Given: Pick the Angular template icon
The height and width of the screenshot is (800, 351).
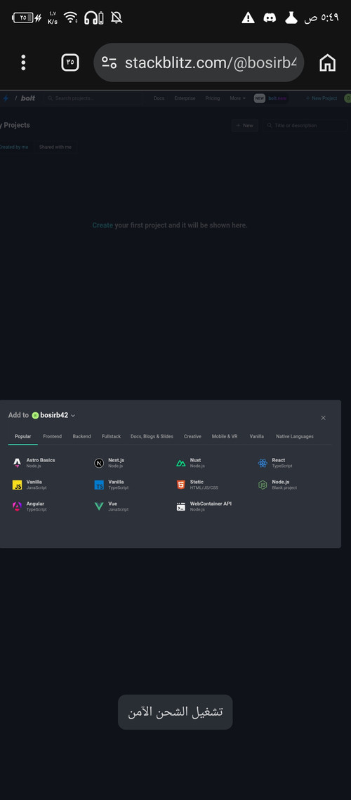Looking at the screenshot, I should [x=18, y=506].
